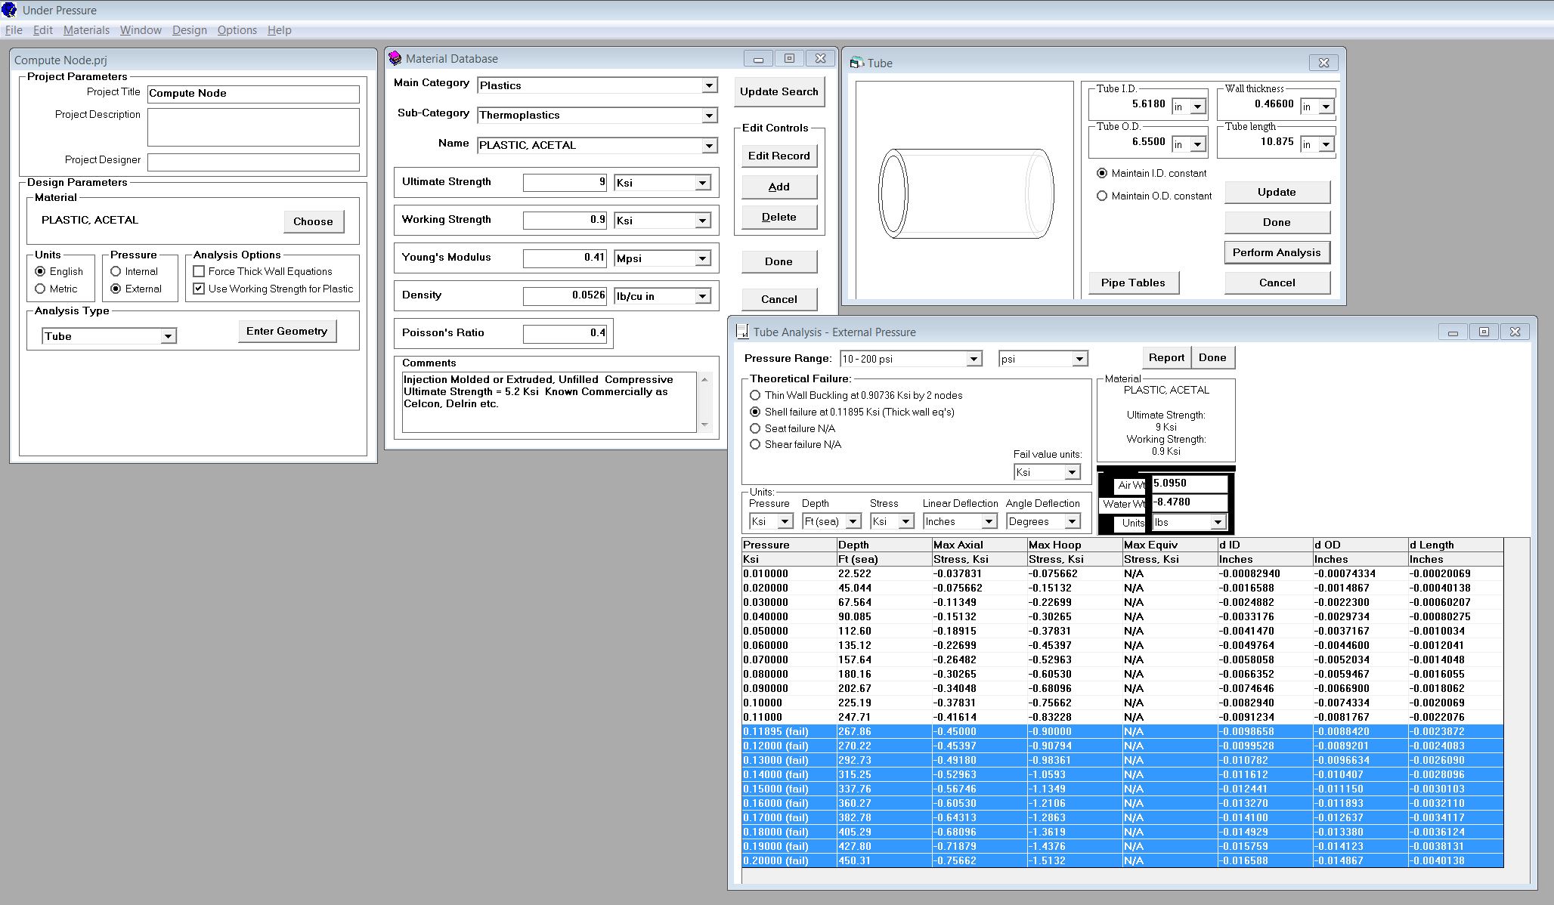This screenshot has width=1554, height=905.
Task: Click the Tube window title icon
Action: coord(857,63)
